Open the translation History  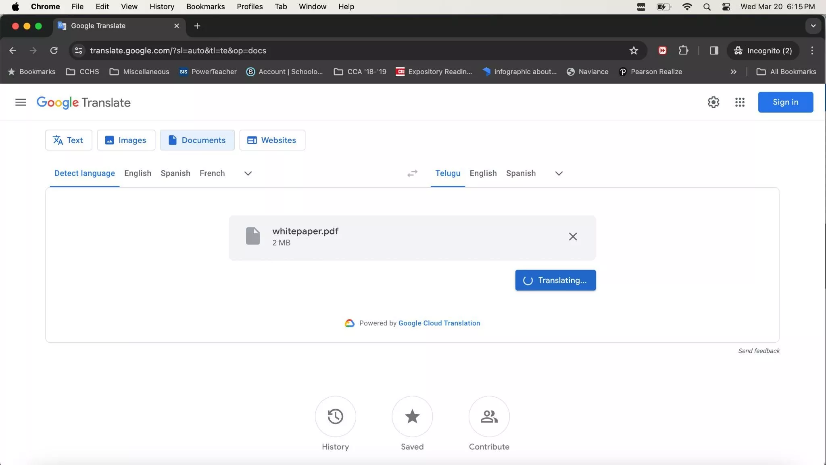335,417
